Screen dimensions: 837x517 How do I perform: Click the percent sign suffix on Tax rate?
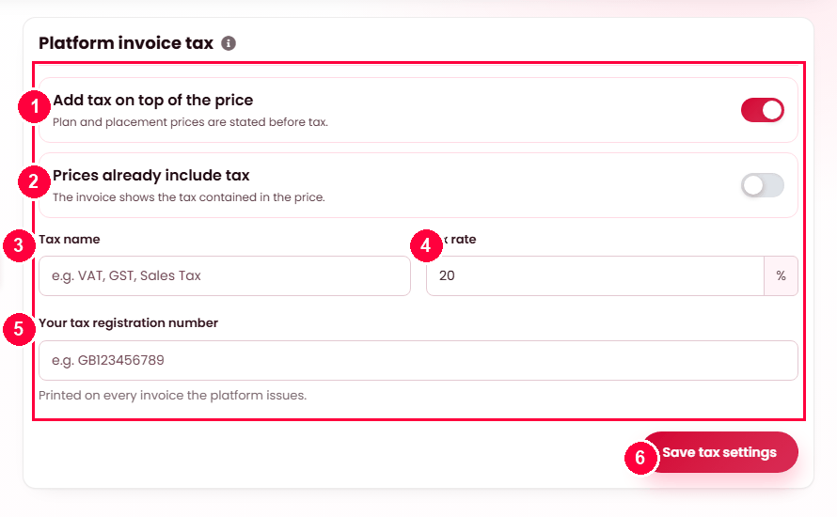point(781,275)
